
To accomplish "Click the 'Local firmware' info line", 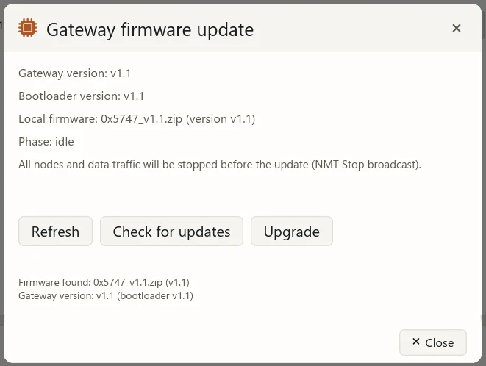I will 137,119.
